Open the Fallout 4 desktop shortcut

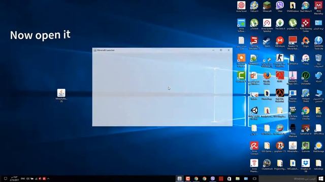[x=254, y=7]
